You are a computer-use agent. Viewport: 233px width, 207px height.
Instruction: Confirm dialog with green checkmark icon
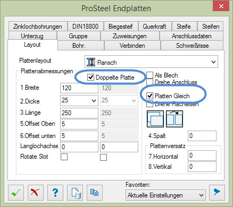point(16,193)
